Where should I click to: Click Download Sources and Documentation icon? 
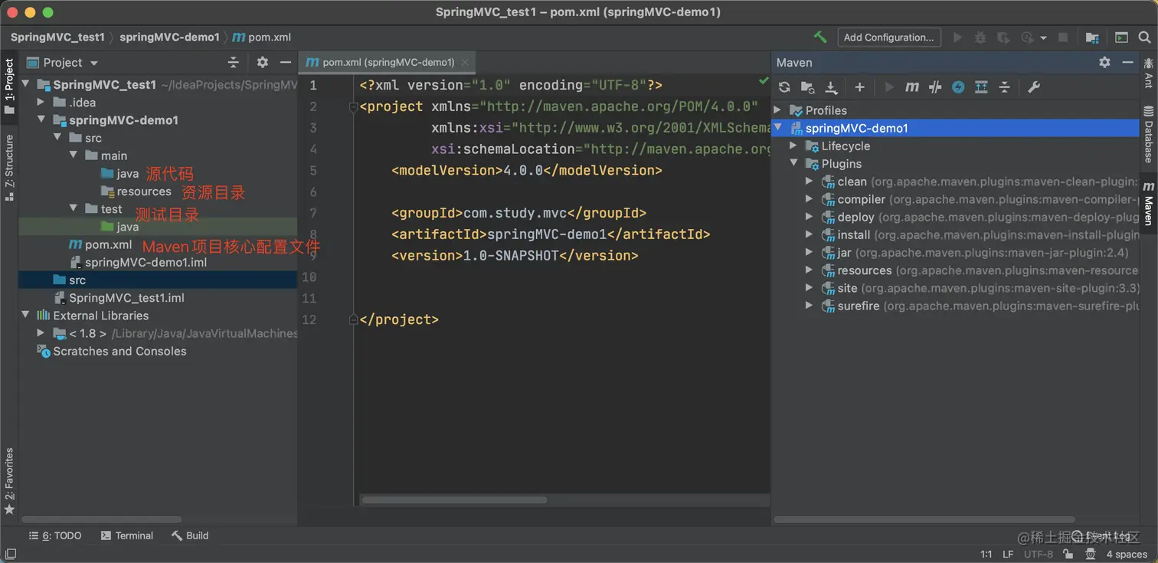pyautogui.click(x=831, y=87)
